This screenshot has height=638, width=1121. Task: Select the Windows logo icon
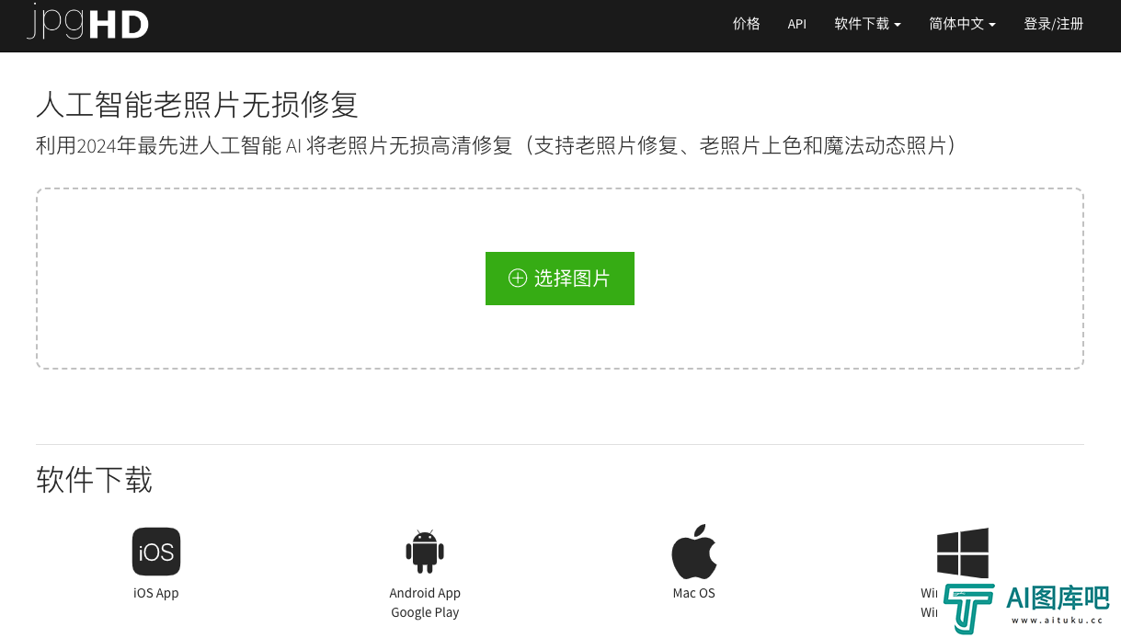pyautogui.click(x=963, y=552)
